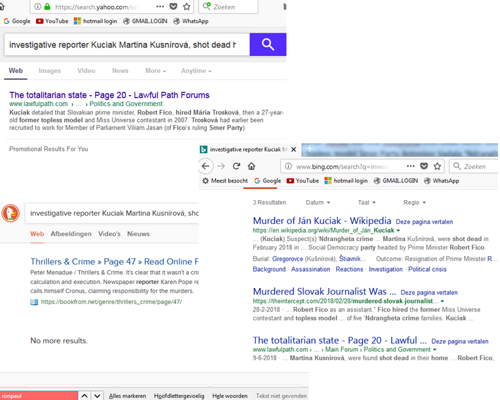Image resolution: width=500 pixels, height=400 pixels.
Task: Toggle Hele woorden in find bar
Action: point(230,396)
